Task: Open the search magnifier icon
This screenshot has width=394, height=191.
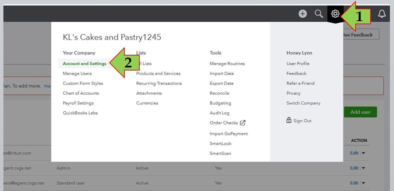Action: (319, 14)
